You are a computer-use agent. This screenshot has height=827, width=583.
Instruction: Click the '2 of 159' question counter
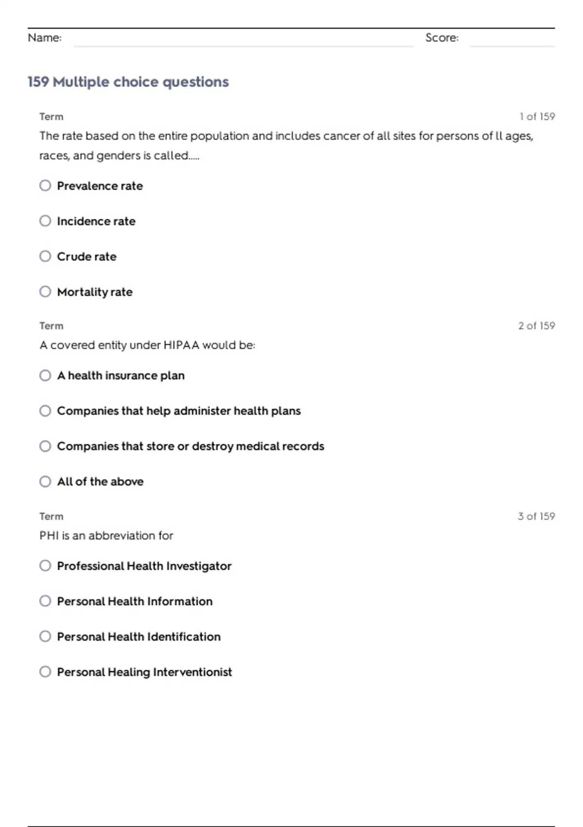[x=536, y=326]
